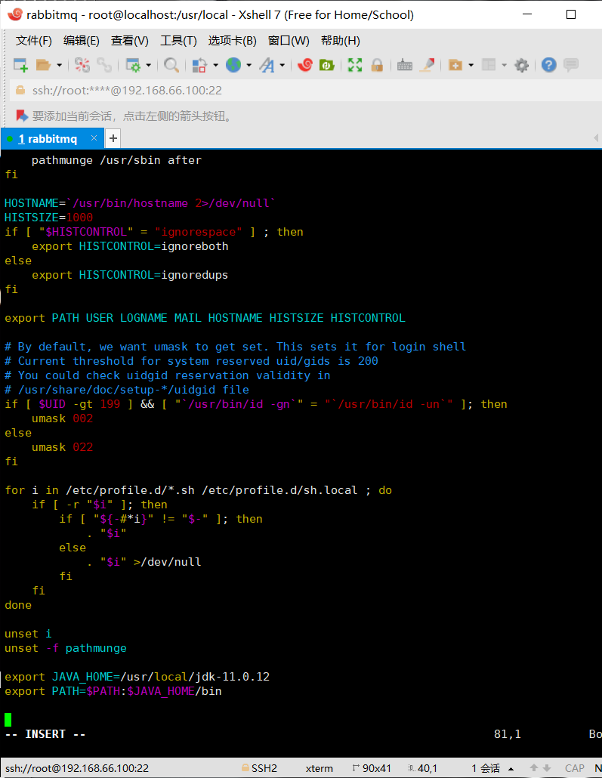Click the New Session icon
Image resolution: width=602 pixels, height=778 pixels.
coord(20,65)
